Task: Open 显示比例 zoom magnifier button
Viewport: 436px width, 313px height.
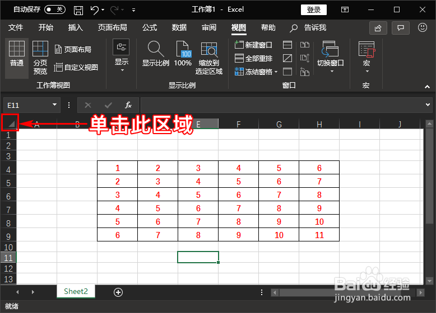Action: [155, 54]
